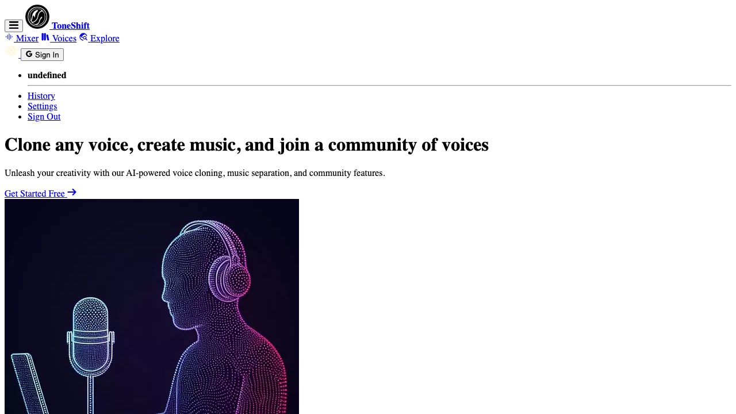Navigate to the Explore link
The width and height of the screenshot is (736, 414).
click(x=105, y=39)
